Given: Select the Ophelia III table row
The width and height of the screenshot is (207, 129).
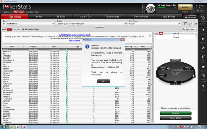Looking at the screenshot, I should (76, 114).
